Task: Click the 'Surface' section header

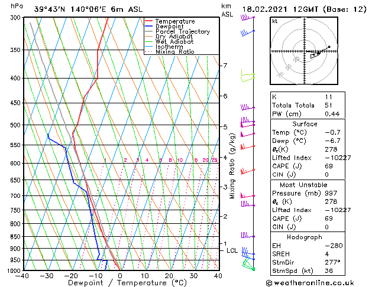Action: pyautogui.click(x=305, y=124)
